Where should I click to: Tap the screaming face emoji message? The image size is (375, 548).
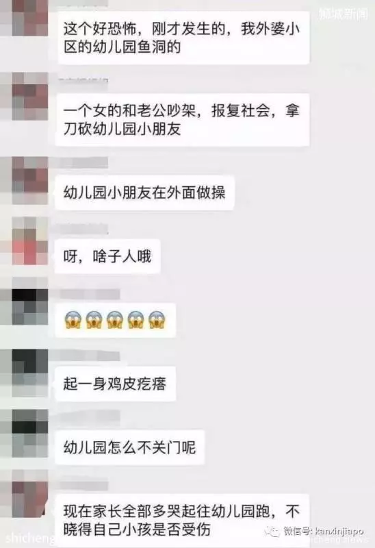(115, 320)
